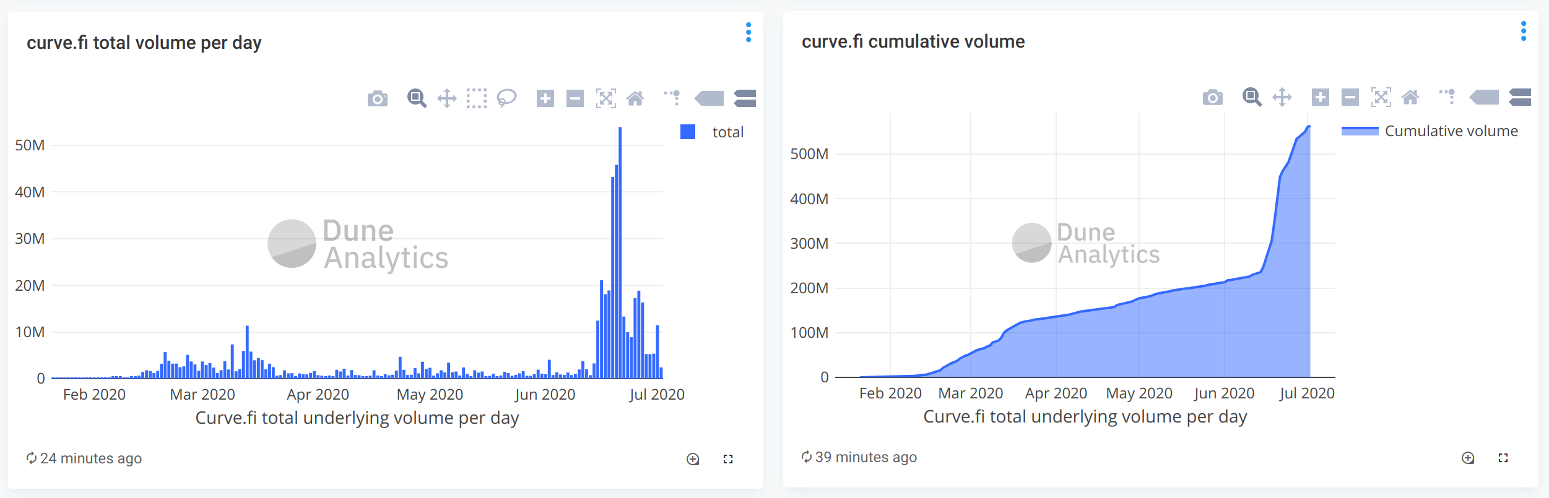
Task: Click '500M' y-axis label on cumulative chart
Action: [x=809, y=153]
